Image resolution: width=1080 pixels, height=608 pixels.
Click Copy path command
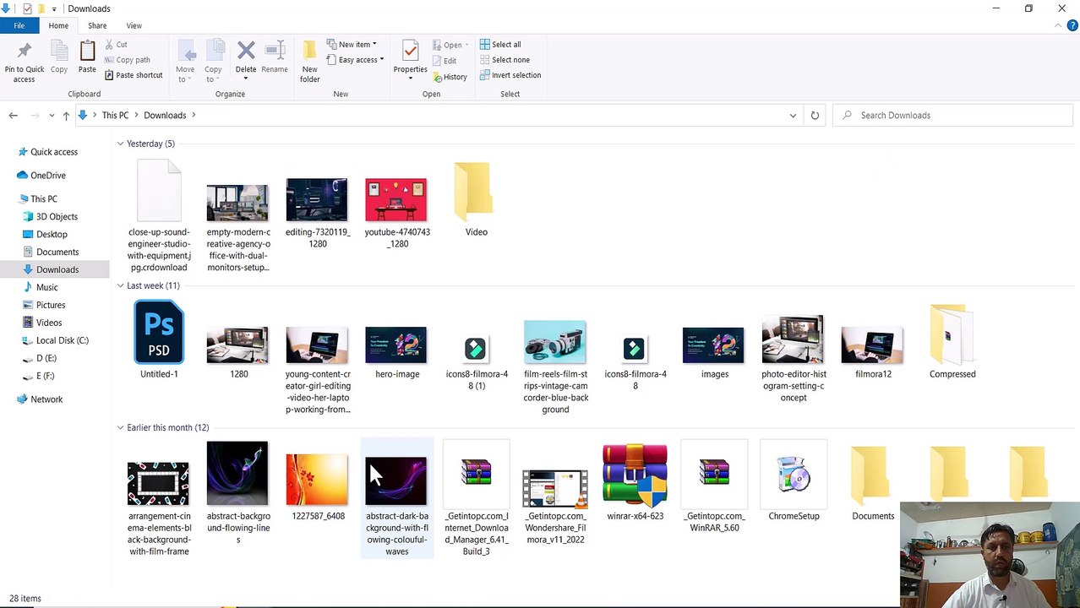(x=127, y=60)
